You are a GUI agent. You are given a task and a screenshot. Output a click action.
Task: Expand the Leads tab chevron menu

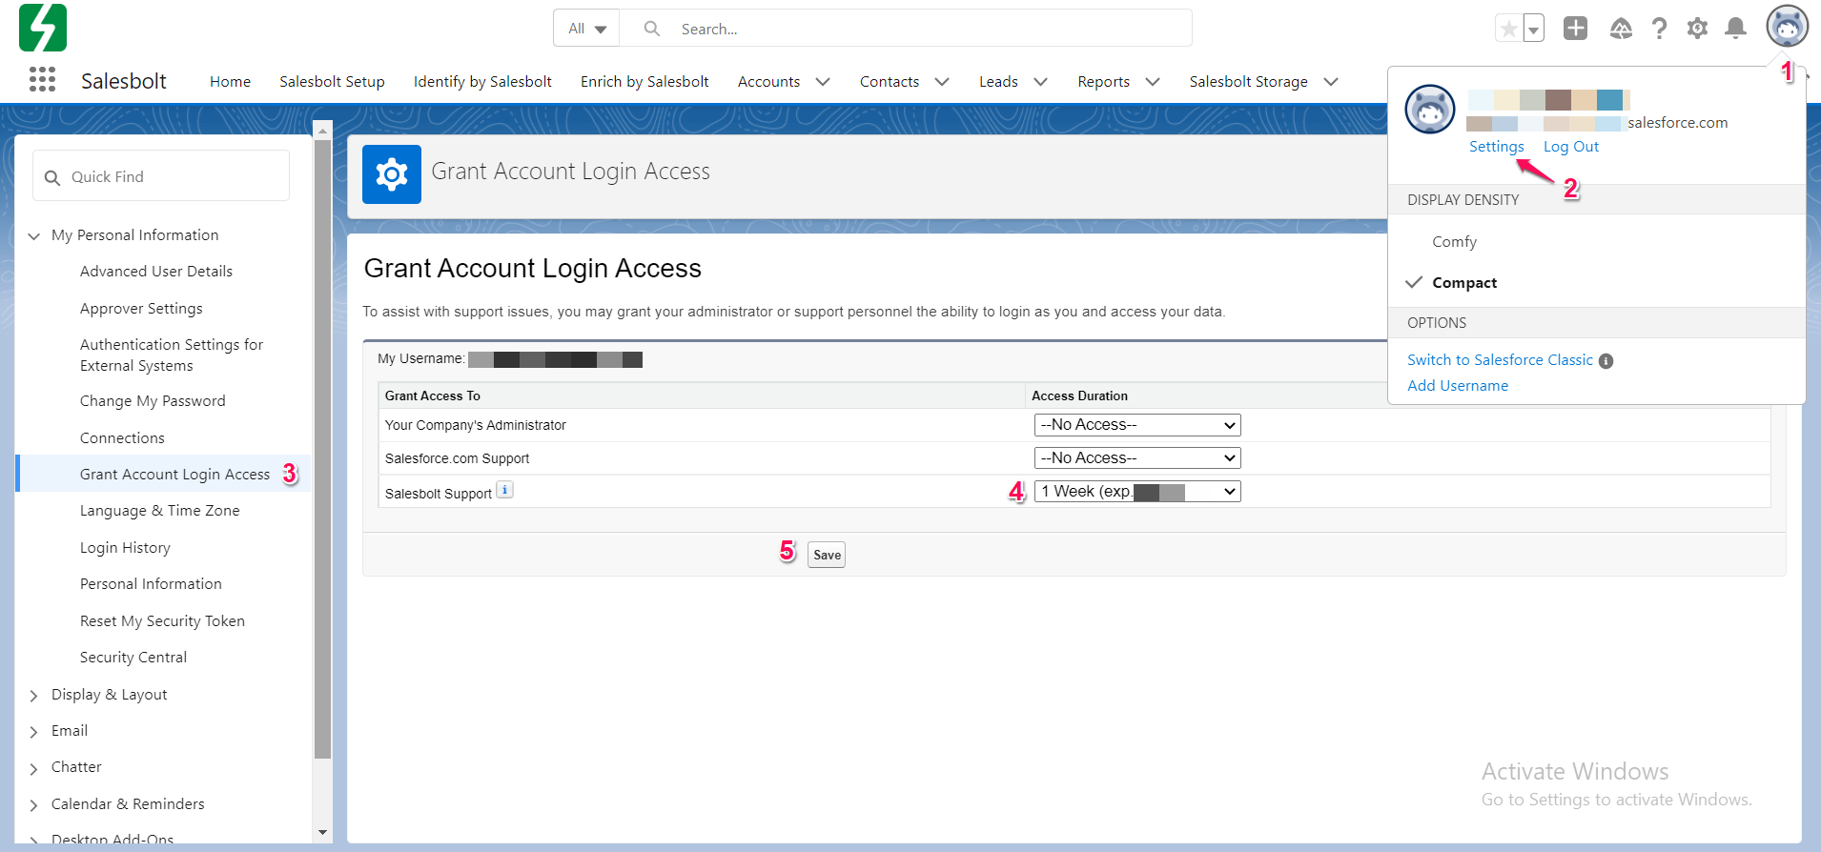[1041, 82]
